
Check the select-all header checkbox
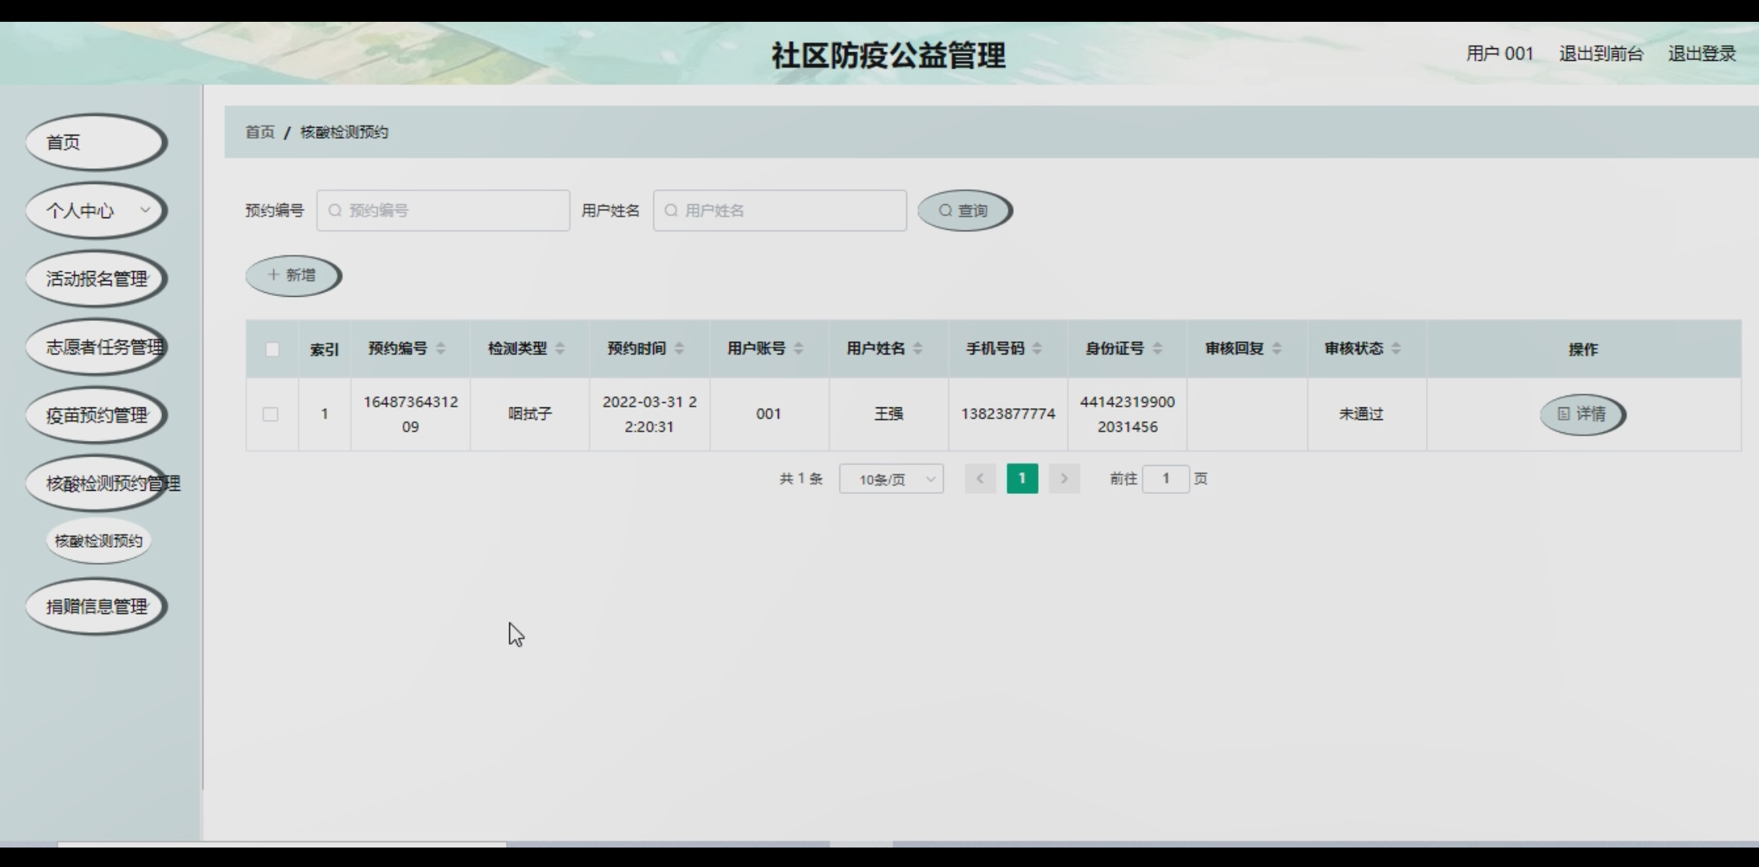pyautogui.click(x=272, y=349)
